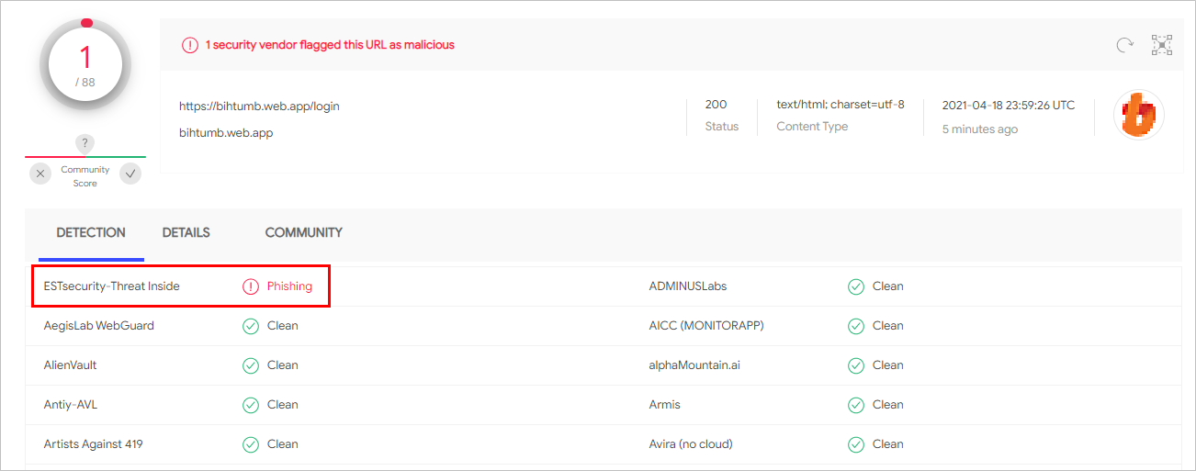Click the Content Type label
The width and height of the screenshot is (1196, 471).
point(812,127)
